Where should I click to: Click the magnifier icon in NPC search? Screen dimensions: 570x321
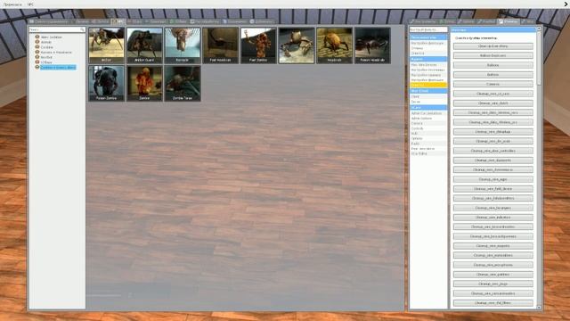(83, 29)
